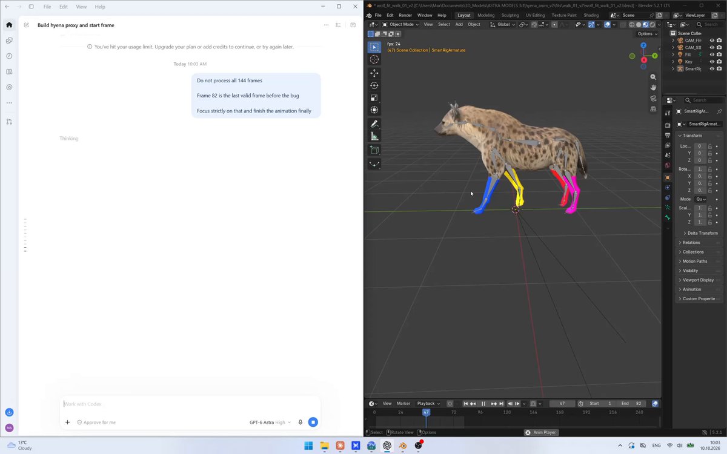Select the Scale tool in Blender toolbar
Screen dimensions: 727x454
[374, 98]
